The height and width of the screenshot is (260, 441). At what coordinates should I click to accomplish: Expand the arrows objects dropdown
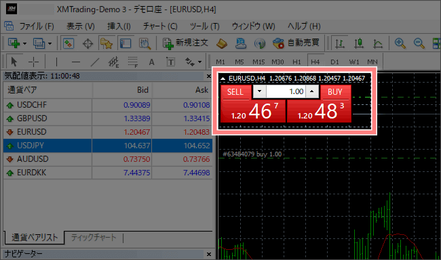tap(199, 62)
